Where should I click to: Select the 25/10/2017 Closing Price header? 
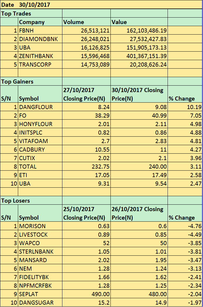click(86, 213)
